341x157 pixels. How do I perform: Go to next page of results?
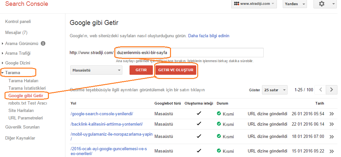coord(331,90)
